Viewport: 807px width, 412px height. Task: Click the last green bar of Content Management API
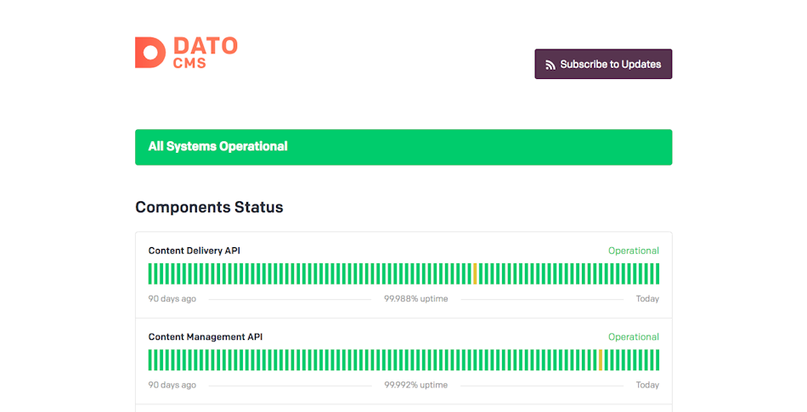[x=657, y=360]
